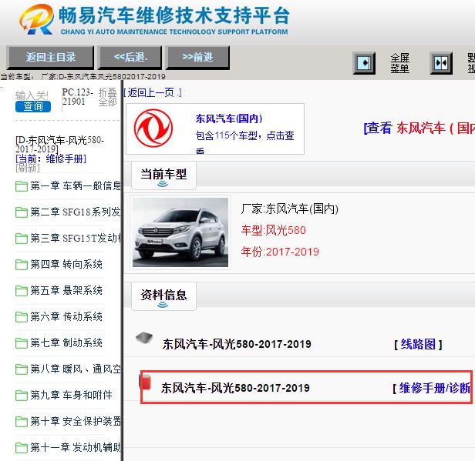Click folder icon beside 第八章

tap(22, 369)
